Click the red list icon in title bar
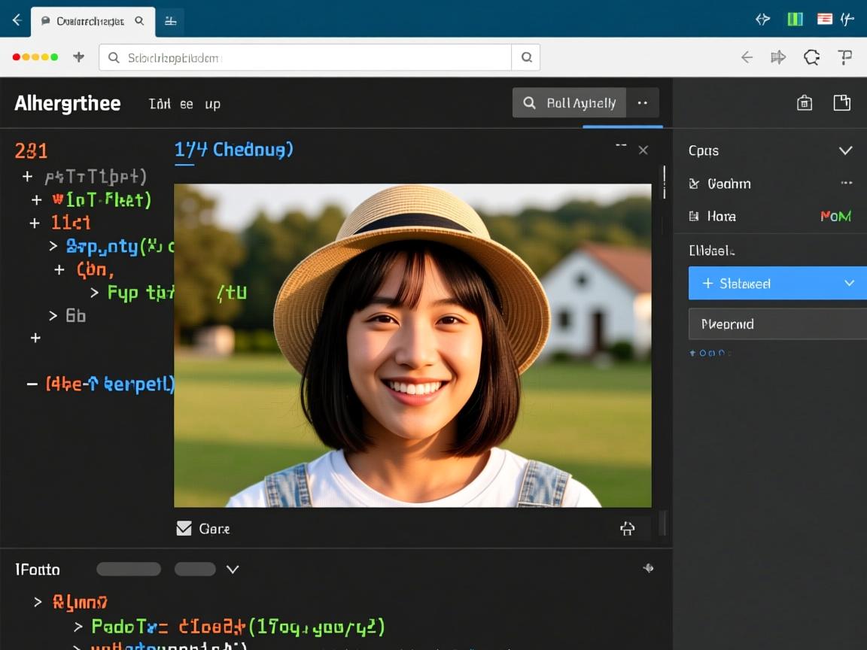Screen dimensions: 867x650 click(x=824, y=20)
